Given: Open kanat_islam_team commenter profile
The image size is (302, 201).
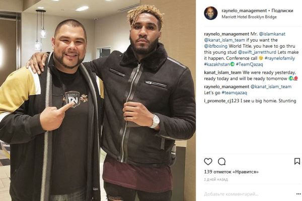Looking at the screenshot, I should (222, 73).
